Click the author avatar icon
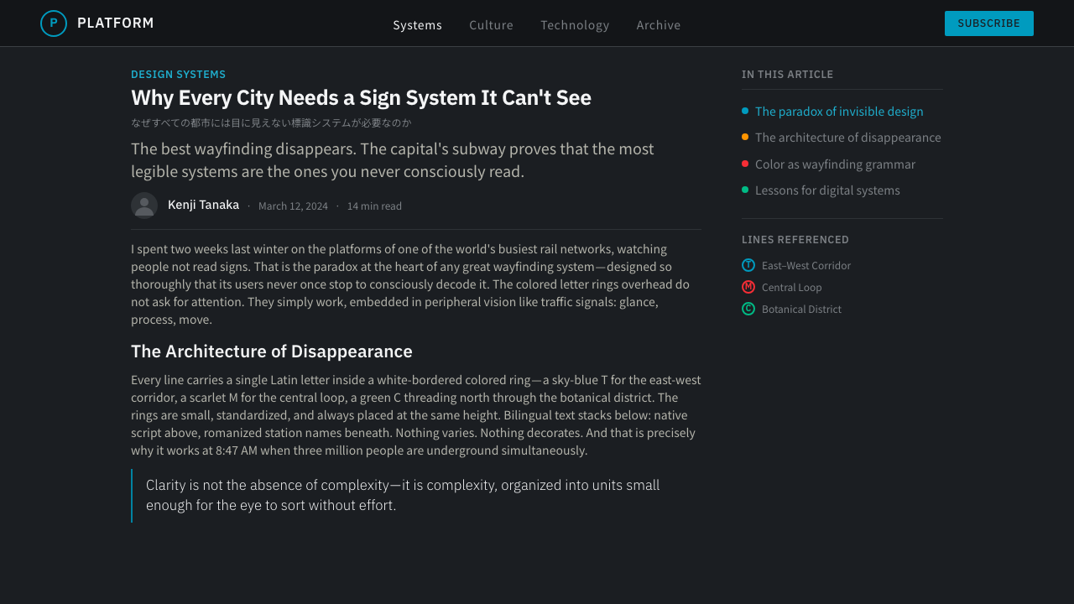This screenshot has height=604, width=1074. (x=144, y=206)
